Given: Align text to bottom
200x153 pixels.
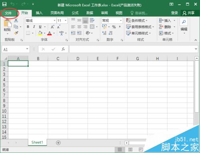Looking at the screenshot, I should pos(85,20).
